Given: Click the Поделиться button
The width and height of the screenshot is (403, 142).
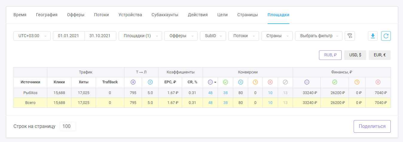Looking at the screenshot, I should [x=372, y=126].
